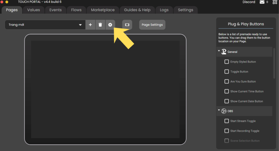Click the page orientation device icon

pos(127,25)
